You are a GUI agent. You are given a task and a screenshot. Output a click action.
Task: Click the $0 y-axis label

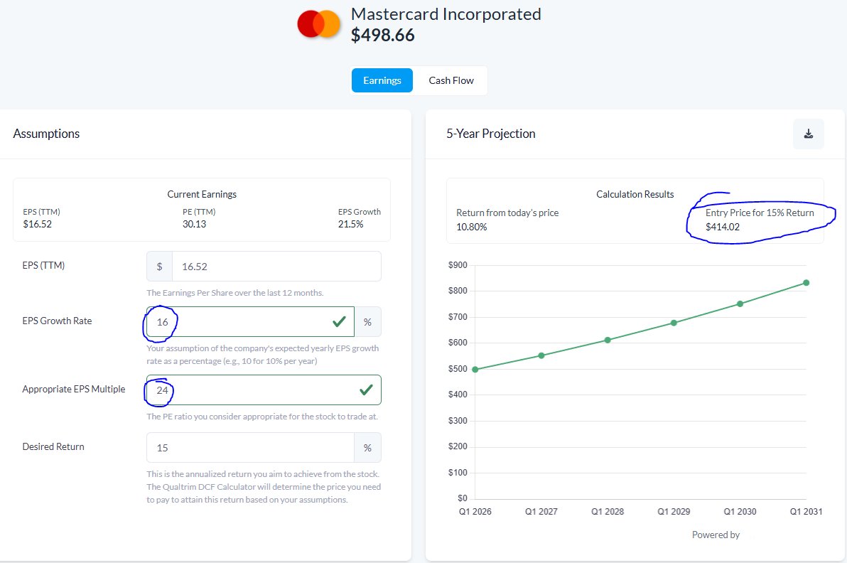pos(463,498)
